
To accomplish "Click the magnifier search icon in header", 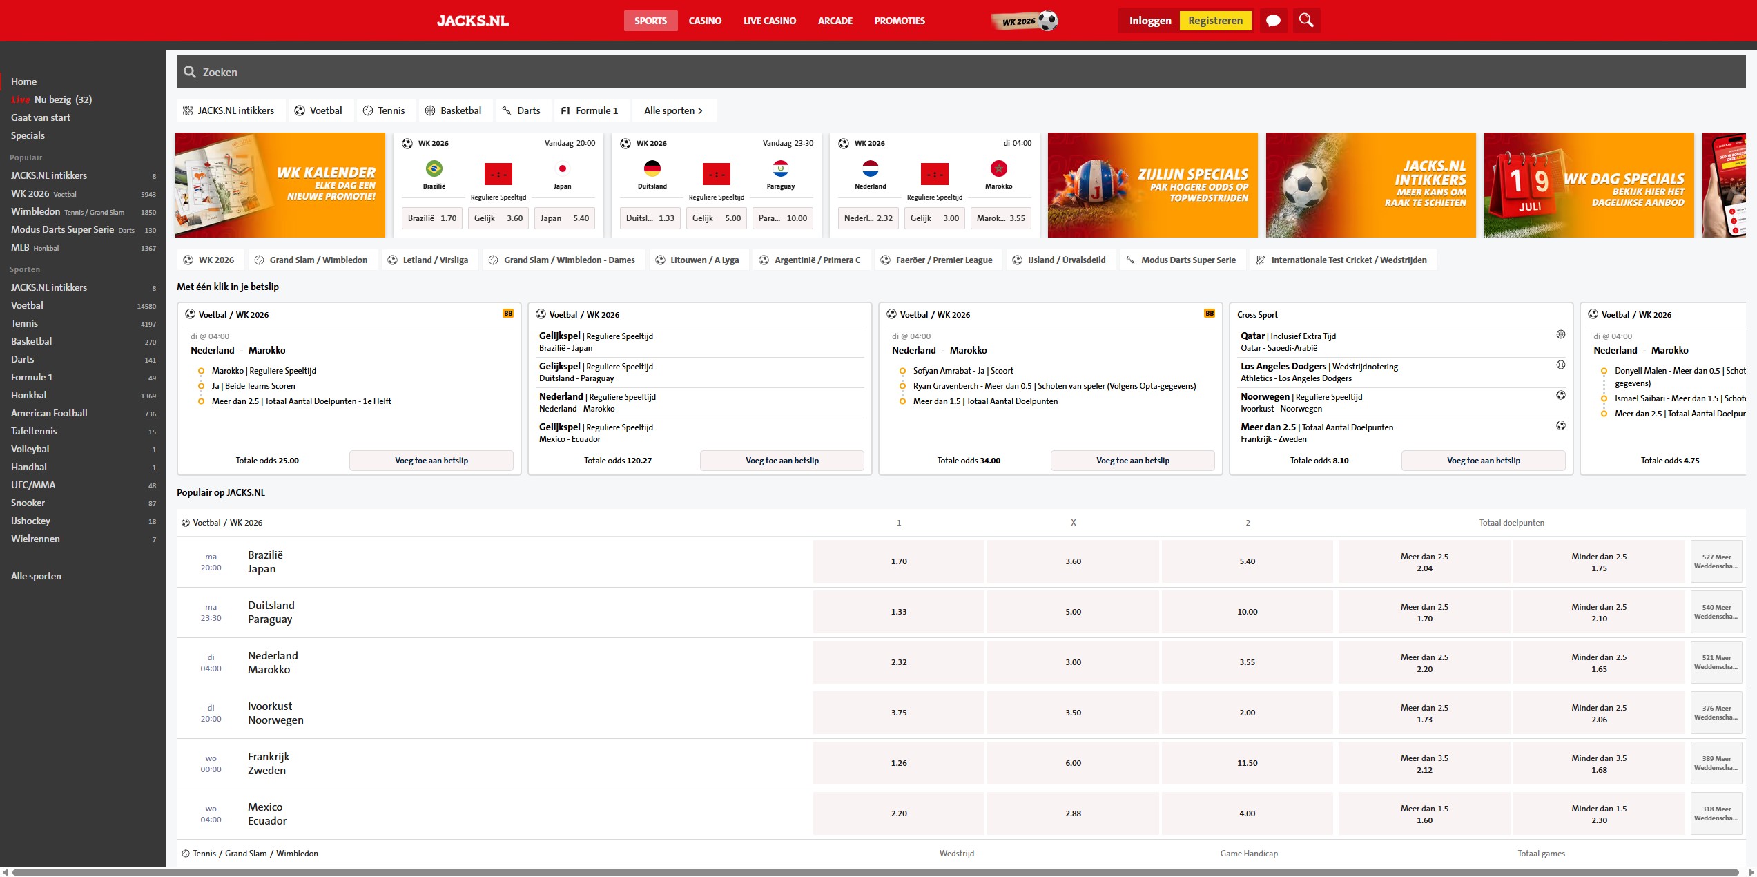I will coord(1306,21).
